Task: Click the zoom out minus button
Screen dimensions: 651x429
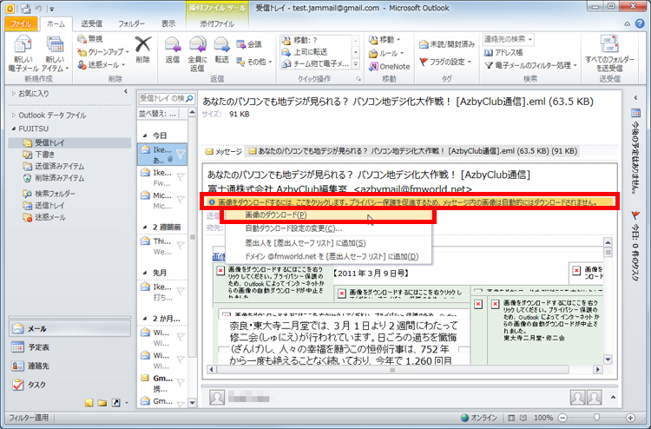Action: (x=562, y=418)
